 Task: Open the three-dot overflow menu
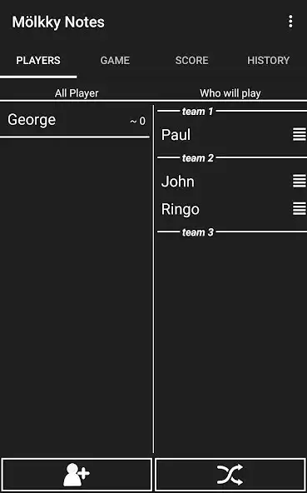coord(290,22)
